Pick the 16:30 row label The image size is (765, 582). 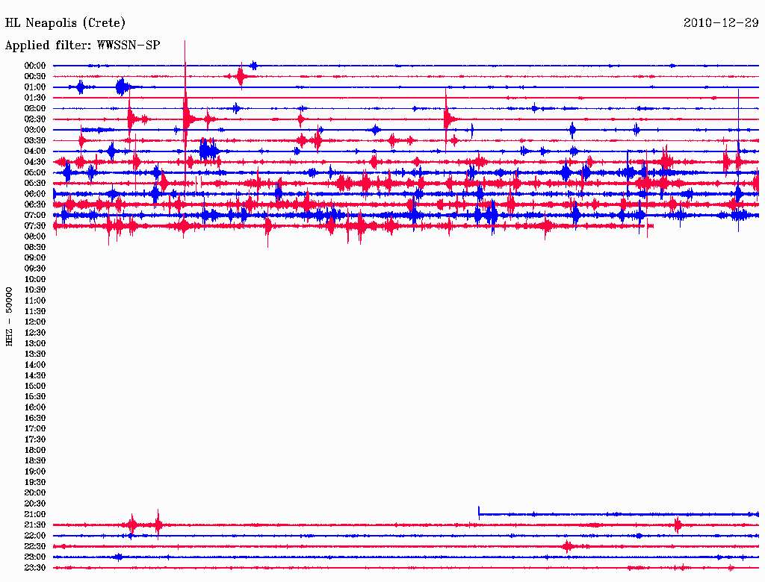pos(35,418)
